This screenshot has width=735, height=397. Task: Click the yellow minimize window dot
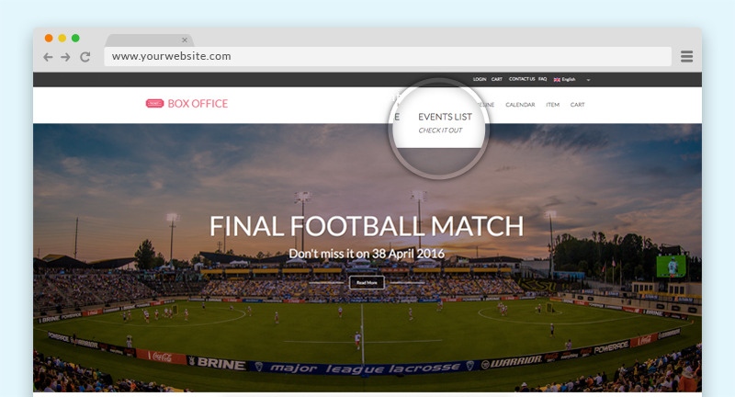[x=62, y=38]
